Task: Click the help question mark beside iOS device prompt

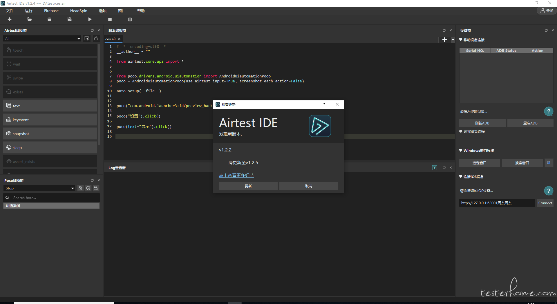Action: [x=548, y=191]
